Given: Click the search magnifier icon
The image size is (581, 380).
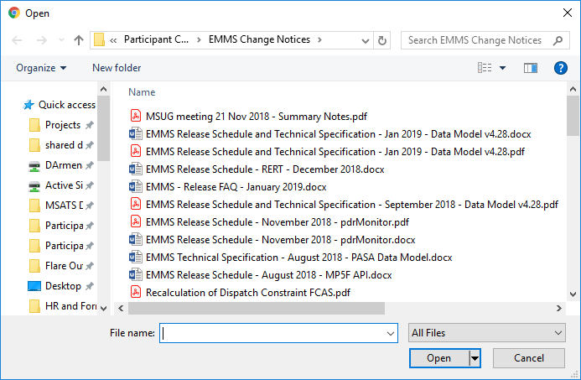Looking at the screenshot, I should coord(558,40).
